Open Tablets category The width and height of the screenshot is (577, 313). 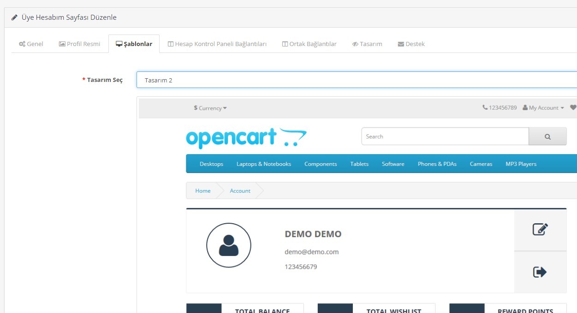point(359,164)
